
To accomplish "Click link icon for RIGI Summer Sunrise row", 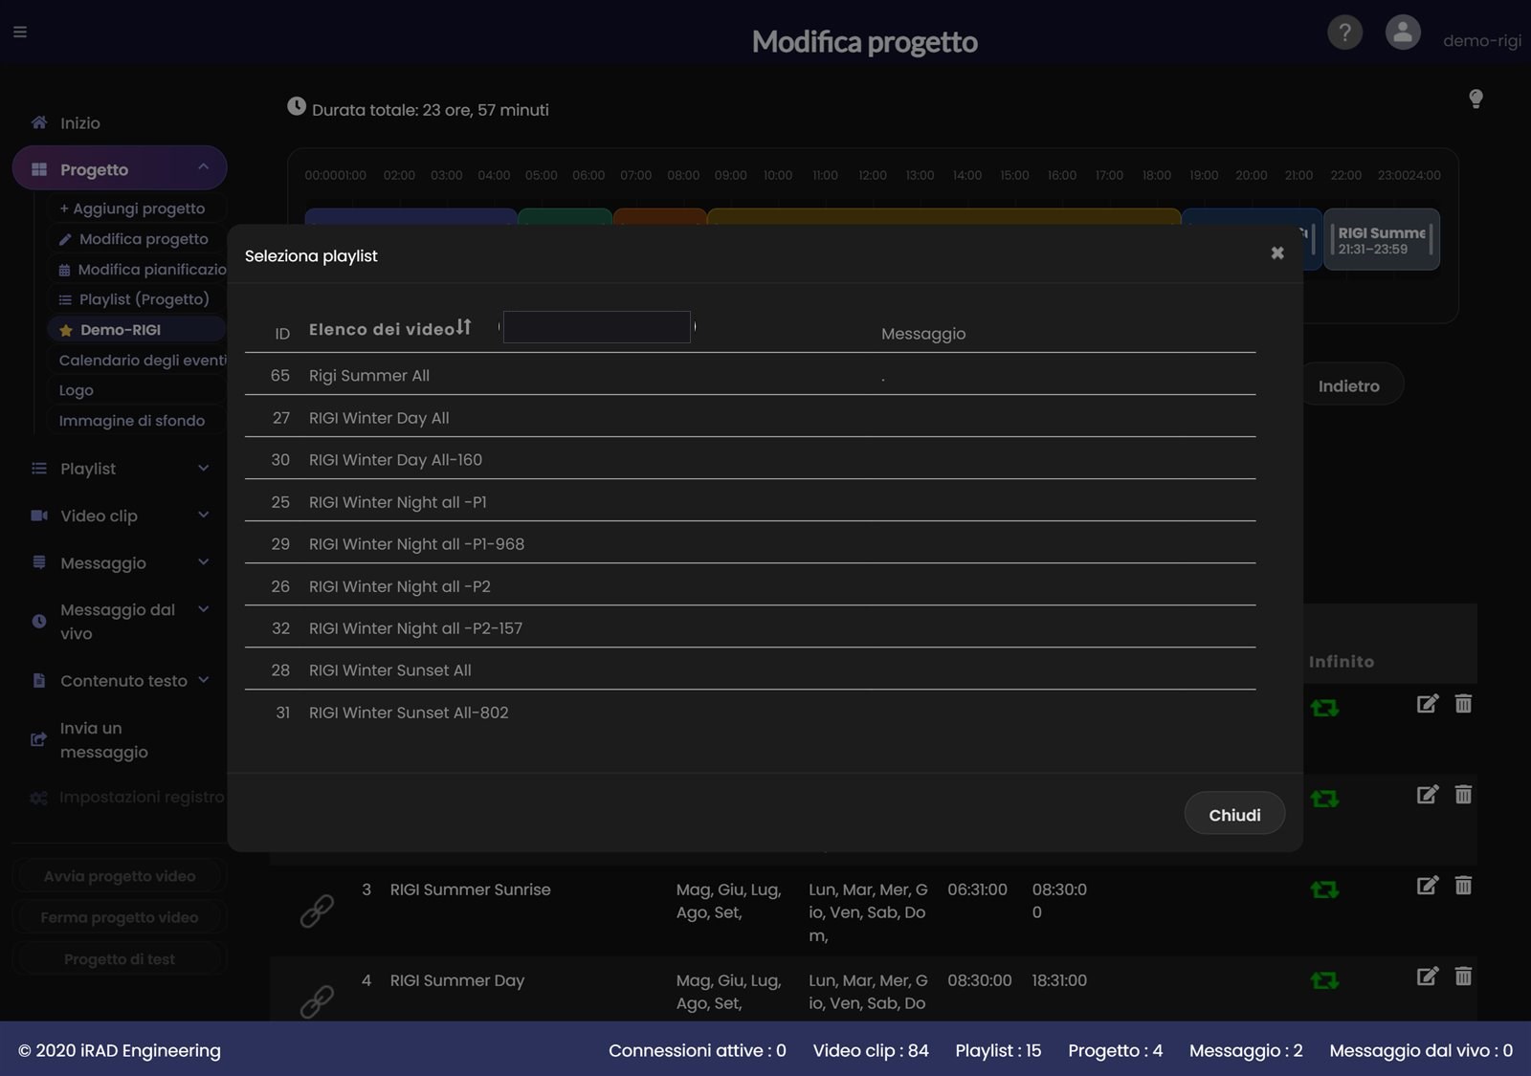I will click(x=317, y=911).
